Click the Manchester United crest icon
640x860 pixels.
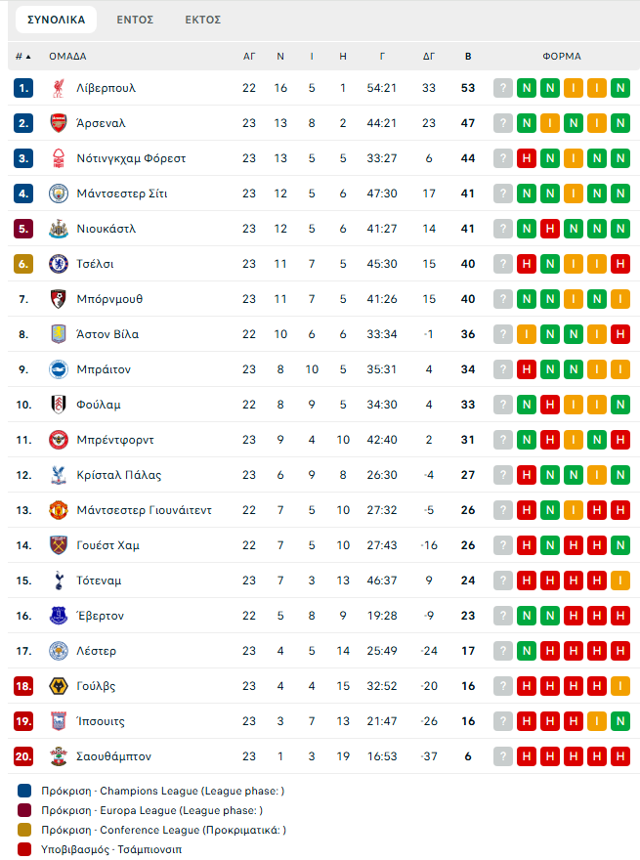click(x=58, y=510)
